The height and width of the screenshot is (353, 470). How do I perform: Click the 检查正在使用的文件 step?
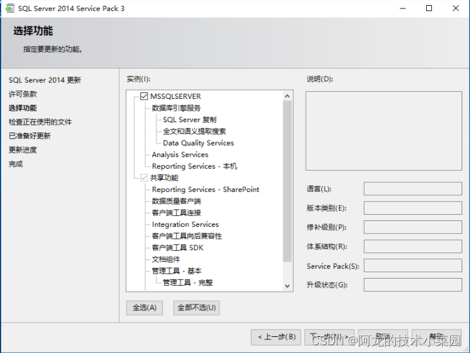pyautogui.click(x=40, y=122)
